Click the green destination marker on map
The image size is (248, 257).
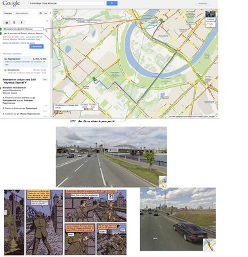tap(94, 78)
